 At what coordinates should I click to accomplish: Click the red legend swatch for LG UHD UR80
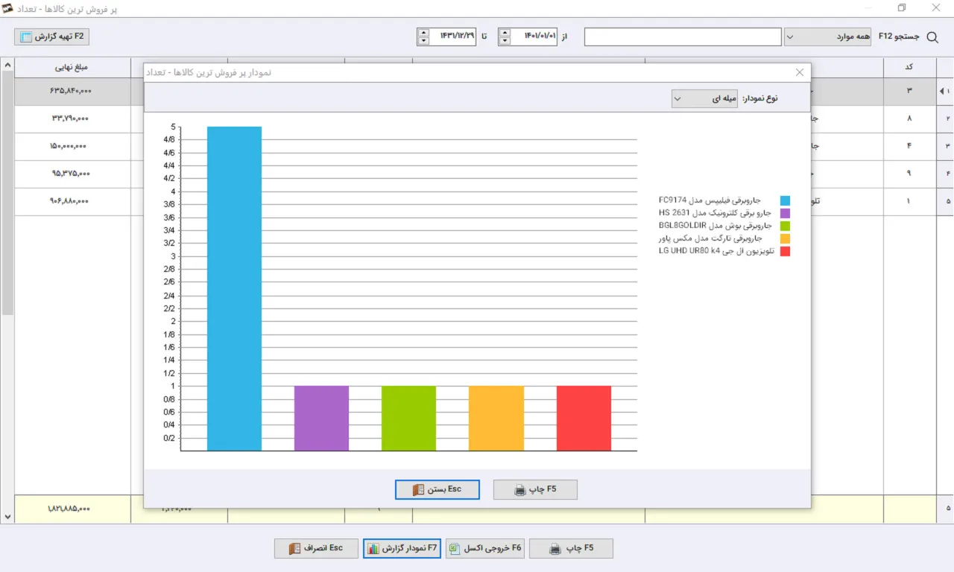[785, 251]
